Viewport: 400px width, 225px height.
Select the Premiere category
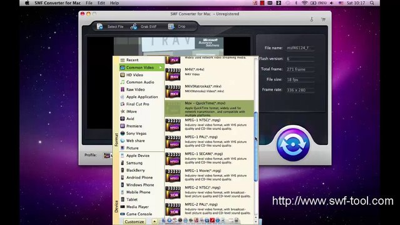(x=141, y=126)
